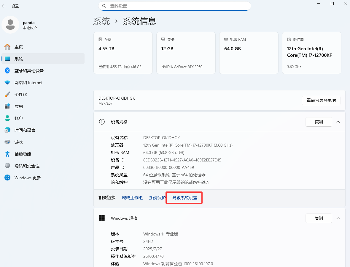This screenshot has width=350, height=267.
Task: Click the info circle icon beside 设备规格
Action: click(102, 122)
